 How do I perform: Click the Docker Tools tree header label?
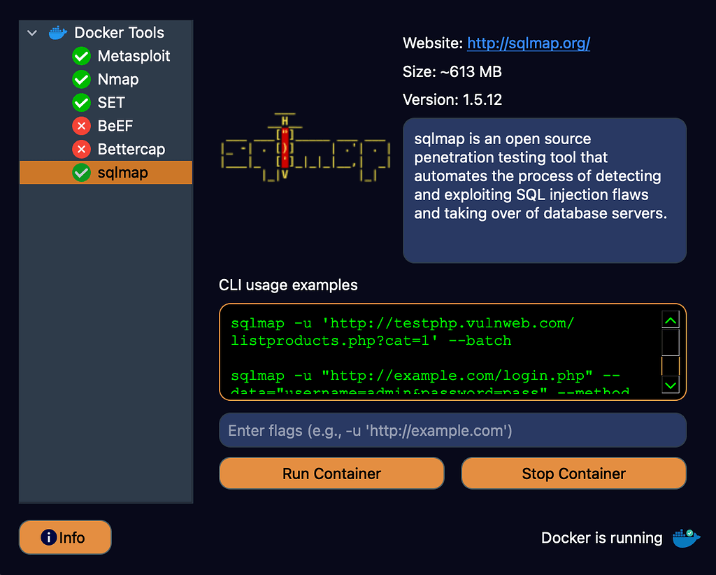point(119,33)
